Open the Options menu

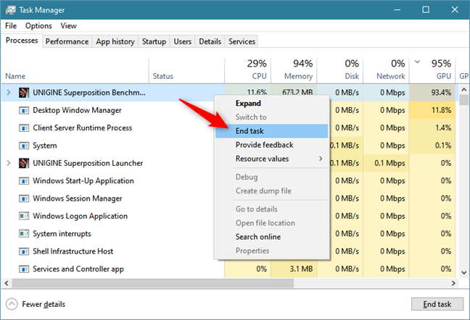click(x=38, y=26)
